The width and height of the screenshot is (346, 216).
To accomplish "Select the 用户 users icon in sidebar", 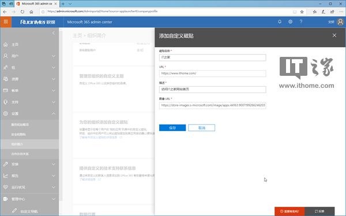I will click(6, 56).
